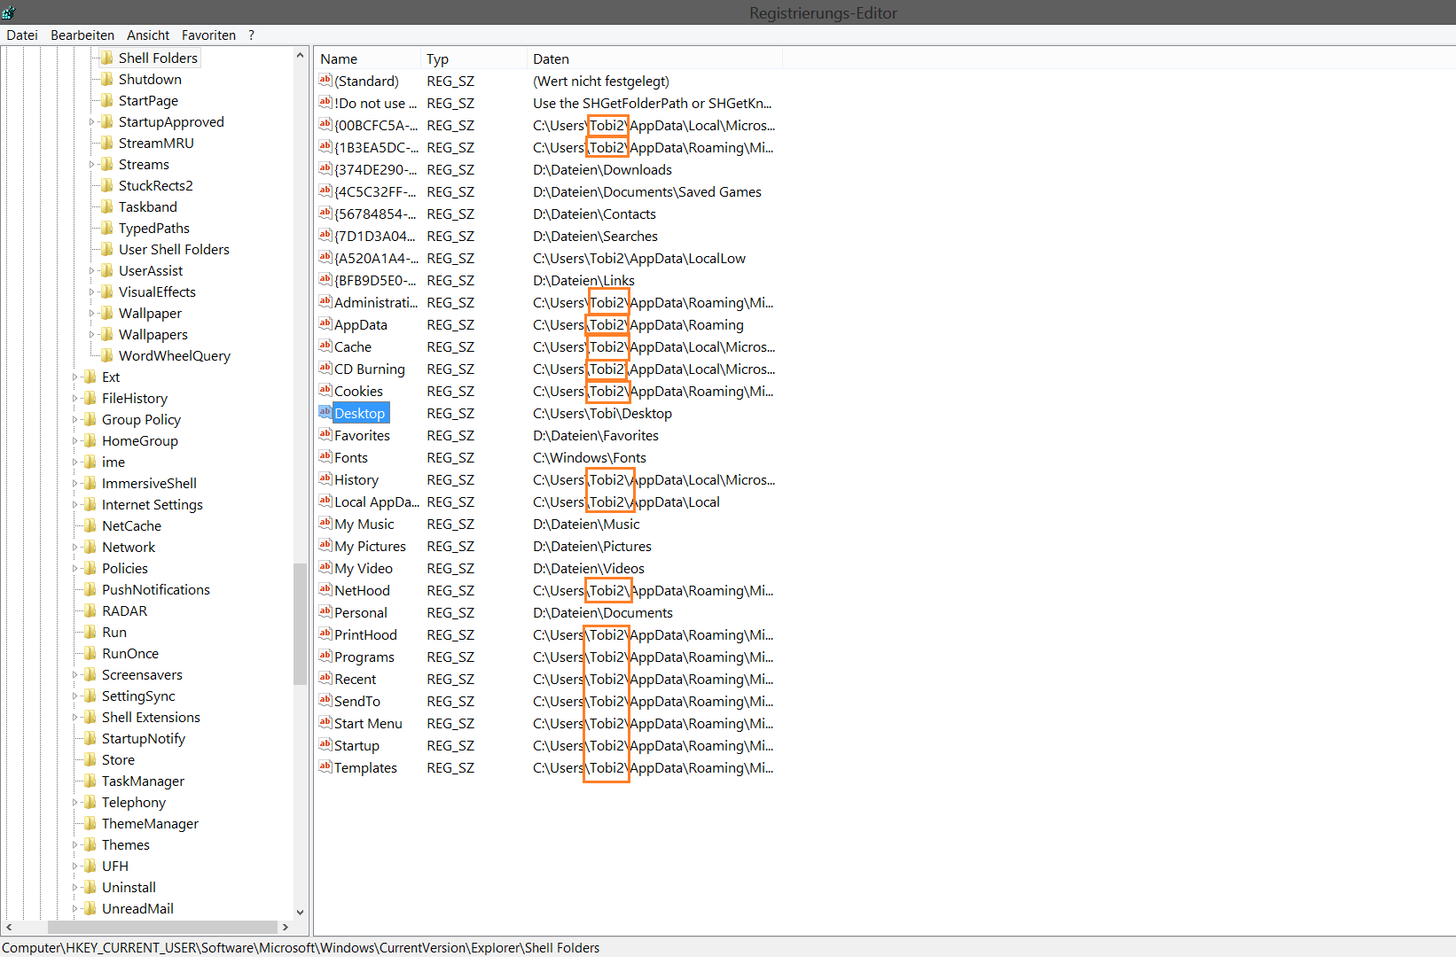This screenshot has height=964, width=1456.
Task: Click the folder icon of Shell Folders key
Action: 107,58
